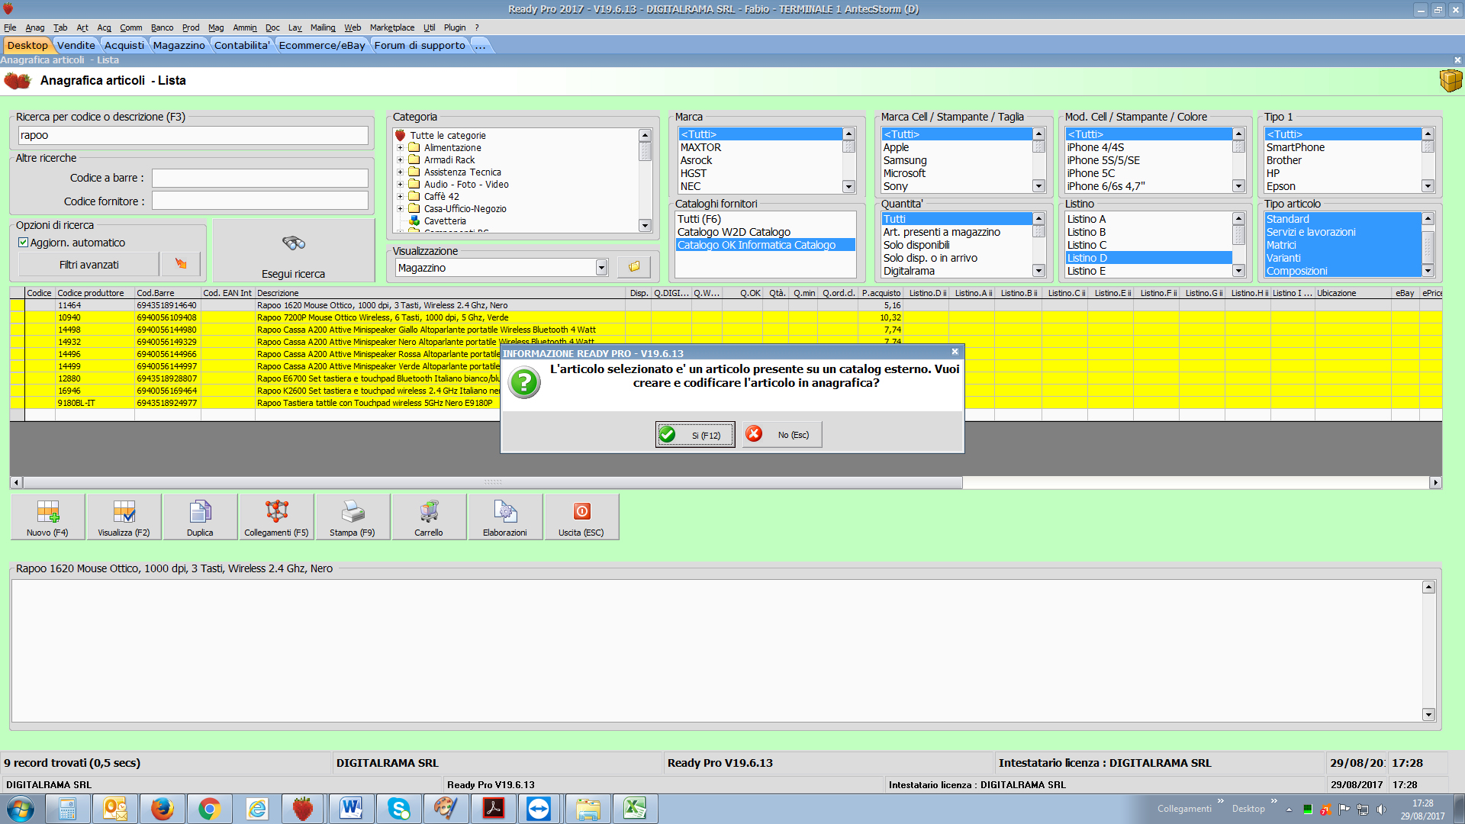Open Adobe Acrobat from taskbar
The image size is (1465, 824).
[493, 809]
